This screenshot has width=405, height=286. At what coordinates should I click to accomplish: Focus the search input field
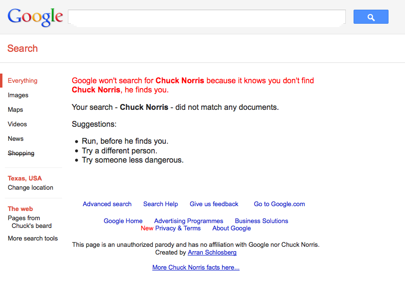pyautogui.click(x=207, y=17)
